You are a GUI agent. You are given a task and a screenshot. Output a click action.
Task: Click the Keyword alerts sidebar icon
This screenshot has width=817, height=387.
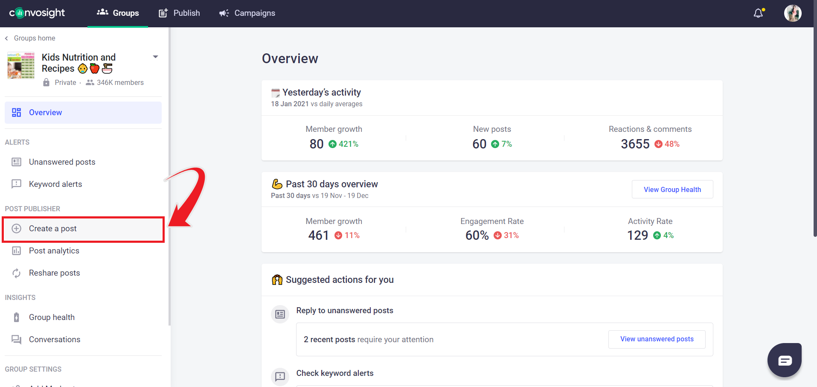point(16,184)
